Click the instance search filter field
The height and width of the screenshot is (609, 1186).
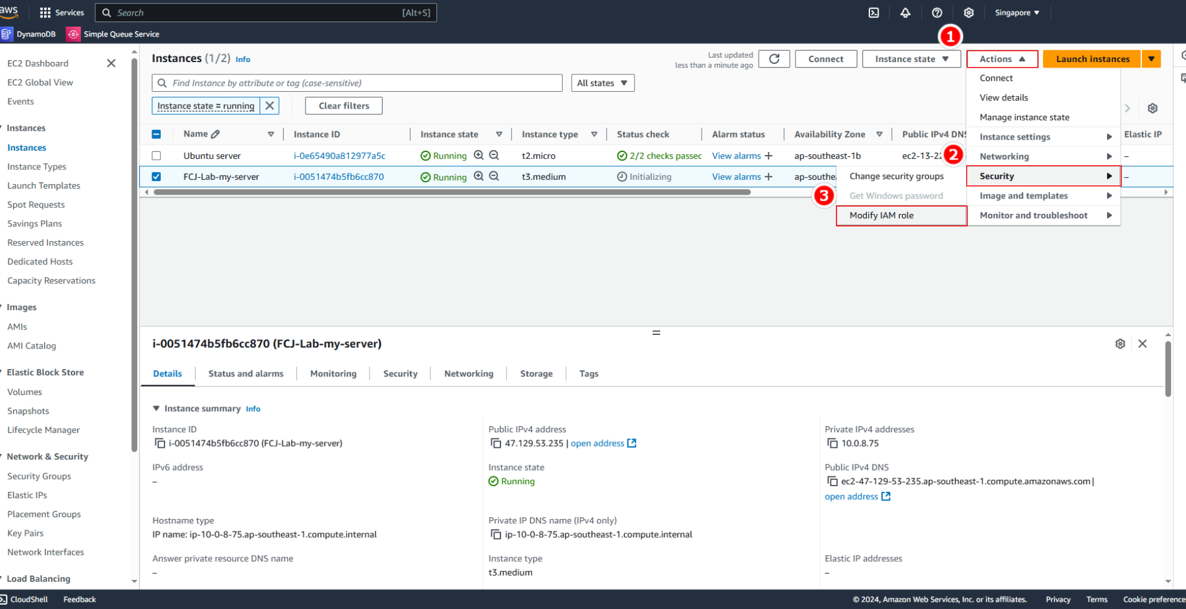coord(357,83)
